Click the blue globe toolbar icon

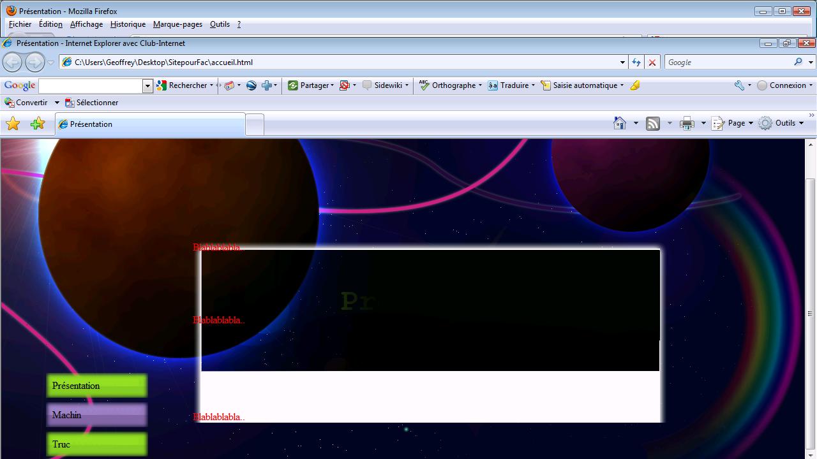click(251, 85)
